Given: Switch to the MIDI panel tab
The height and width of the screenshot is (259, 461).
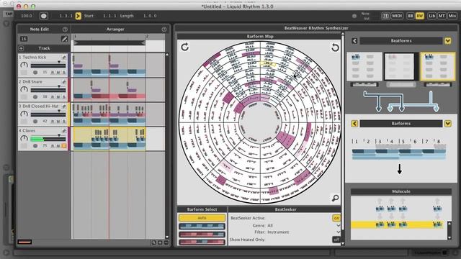Looking at the screenshot, I should pos(397,16).
